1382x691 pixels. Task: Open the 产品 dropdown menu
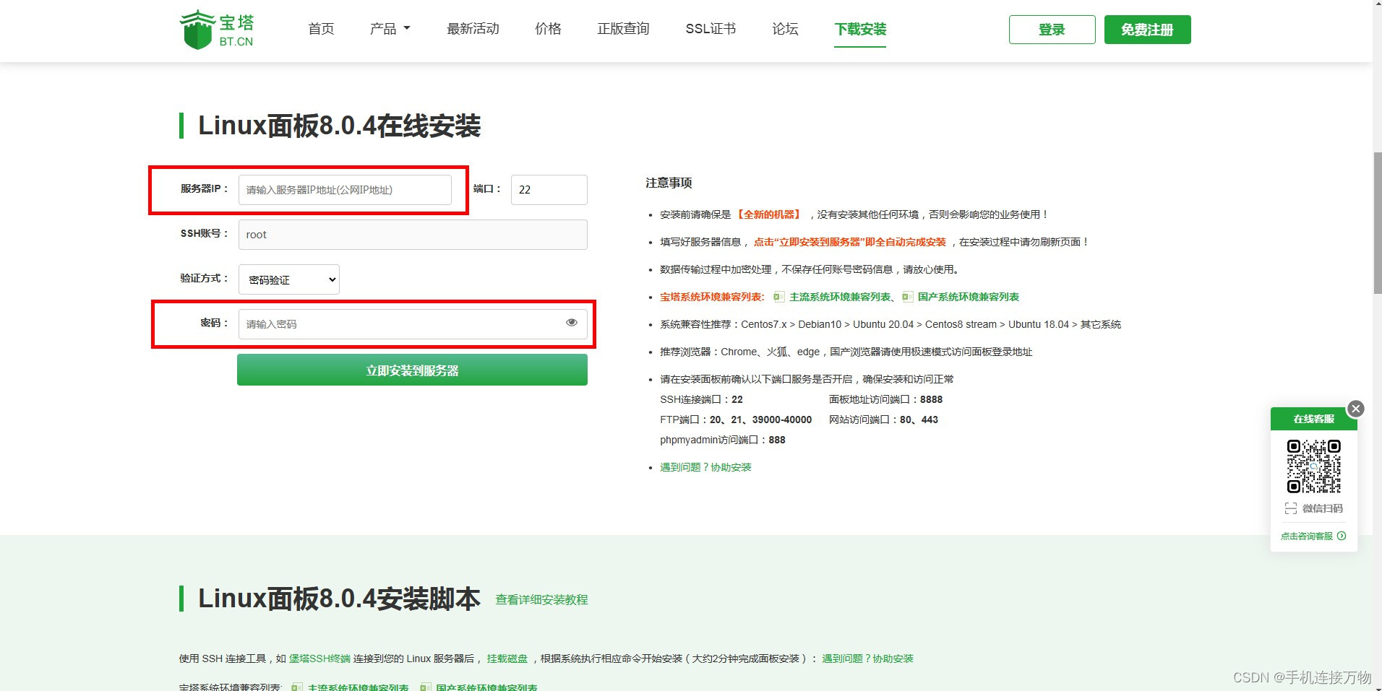(x=390, y=29)
